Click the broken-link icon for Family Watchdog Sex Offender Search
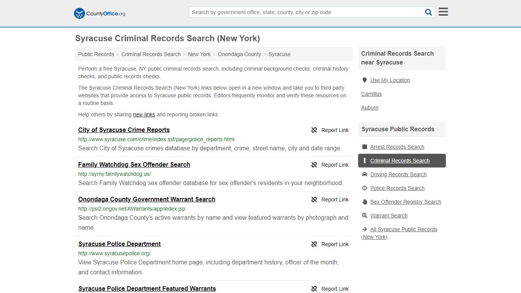Screen dimensions: 521x293 point(314,165)
